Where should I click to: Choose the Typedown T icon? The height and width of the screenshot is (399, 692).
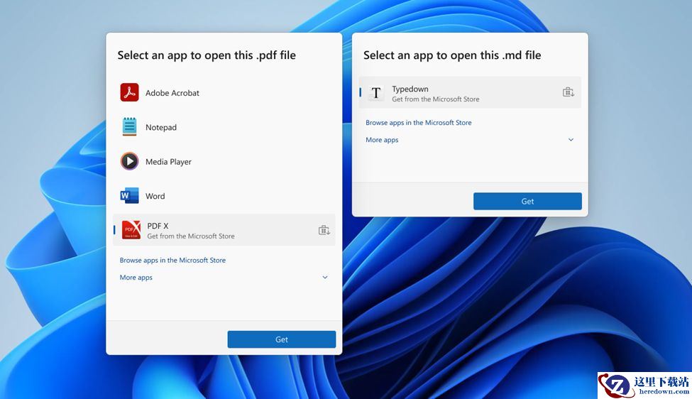376,93
